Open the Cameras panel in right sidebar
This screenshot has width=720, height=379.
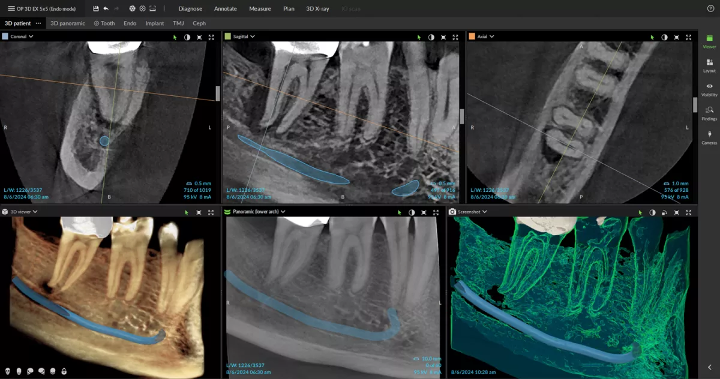pyautogui.click(x=709, y=137)
